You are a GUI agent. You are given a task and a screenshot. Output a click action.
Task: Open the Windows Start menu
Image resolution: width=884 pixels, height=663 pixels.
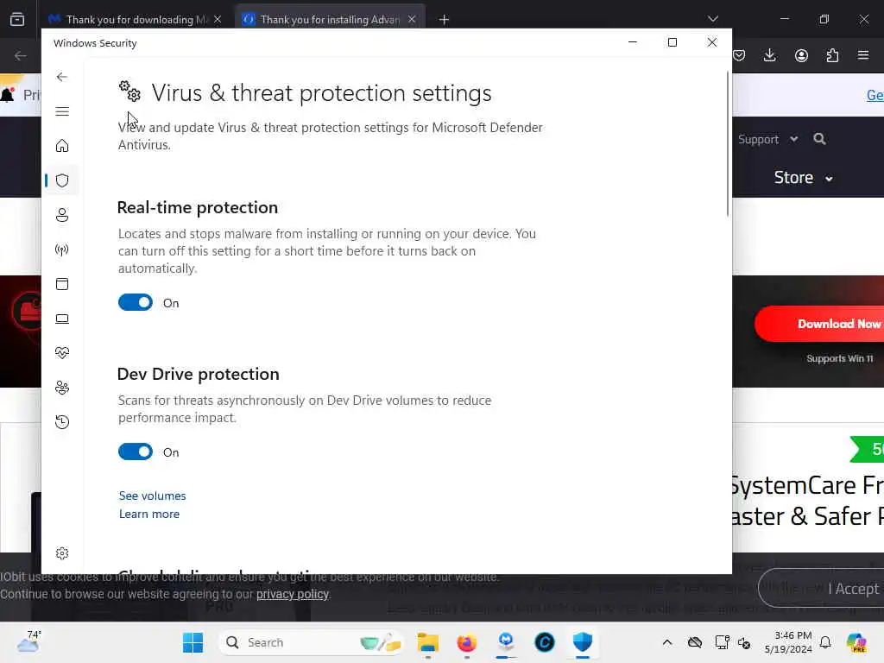pyautogui.click(x=193, y=642)
